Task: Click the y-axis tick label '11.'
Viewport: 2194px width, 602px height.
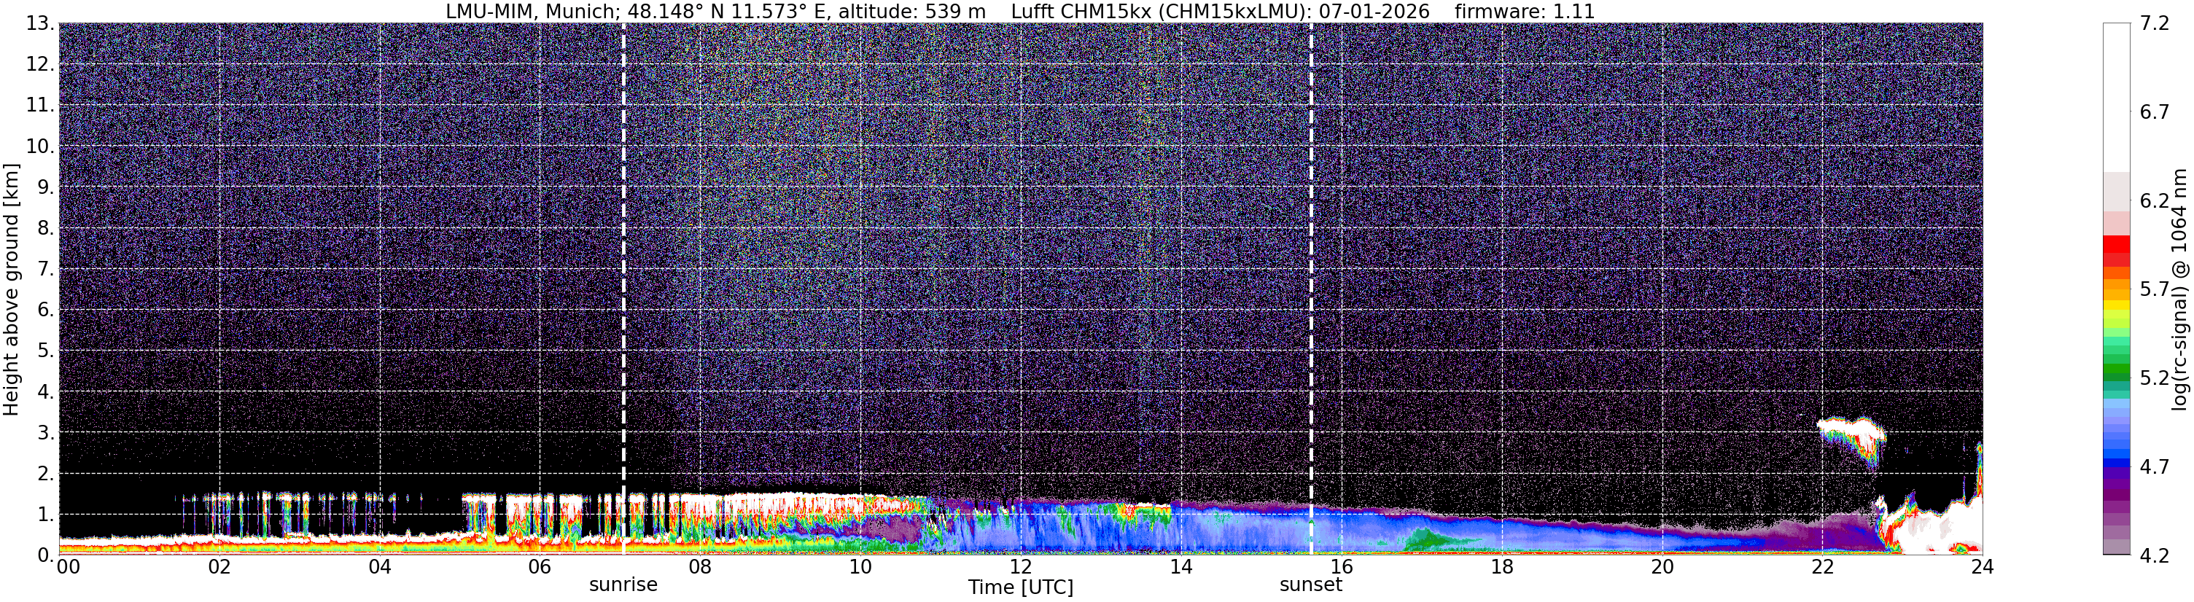Action: tap(40, 105)
